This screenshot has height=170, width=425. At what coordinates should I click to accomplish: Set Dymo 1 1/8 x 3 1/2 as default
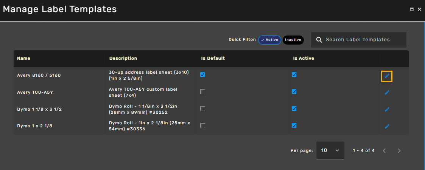pyautogui.click(x=202, y=108)
